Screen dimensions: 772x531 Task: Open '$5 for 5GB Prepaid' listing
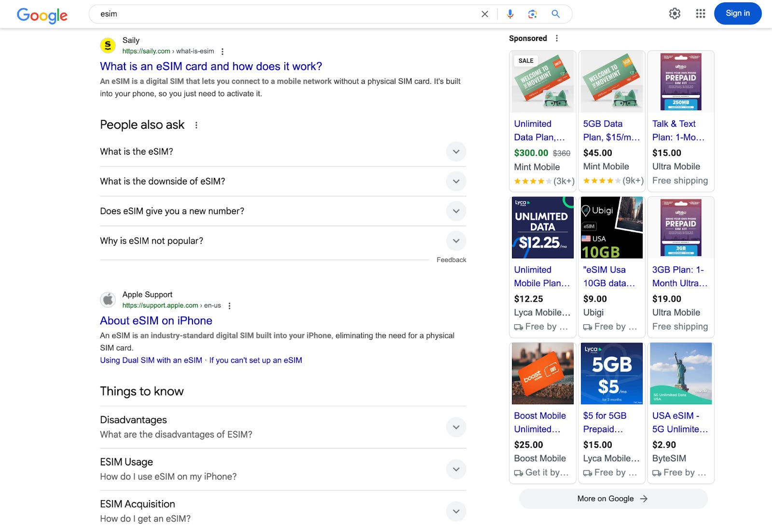point(605,423)
